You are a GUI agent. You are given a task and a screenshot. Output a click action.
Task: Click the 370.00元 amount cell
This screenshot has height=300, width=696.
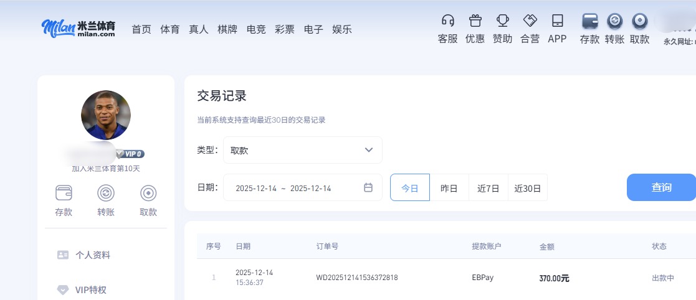pos(554,278)
